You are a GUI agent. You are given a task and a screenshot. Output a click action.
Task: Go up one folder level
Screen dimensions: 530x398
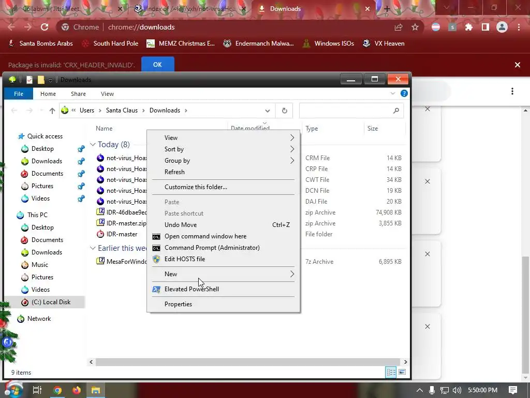52,110
